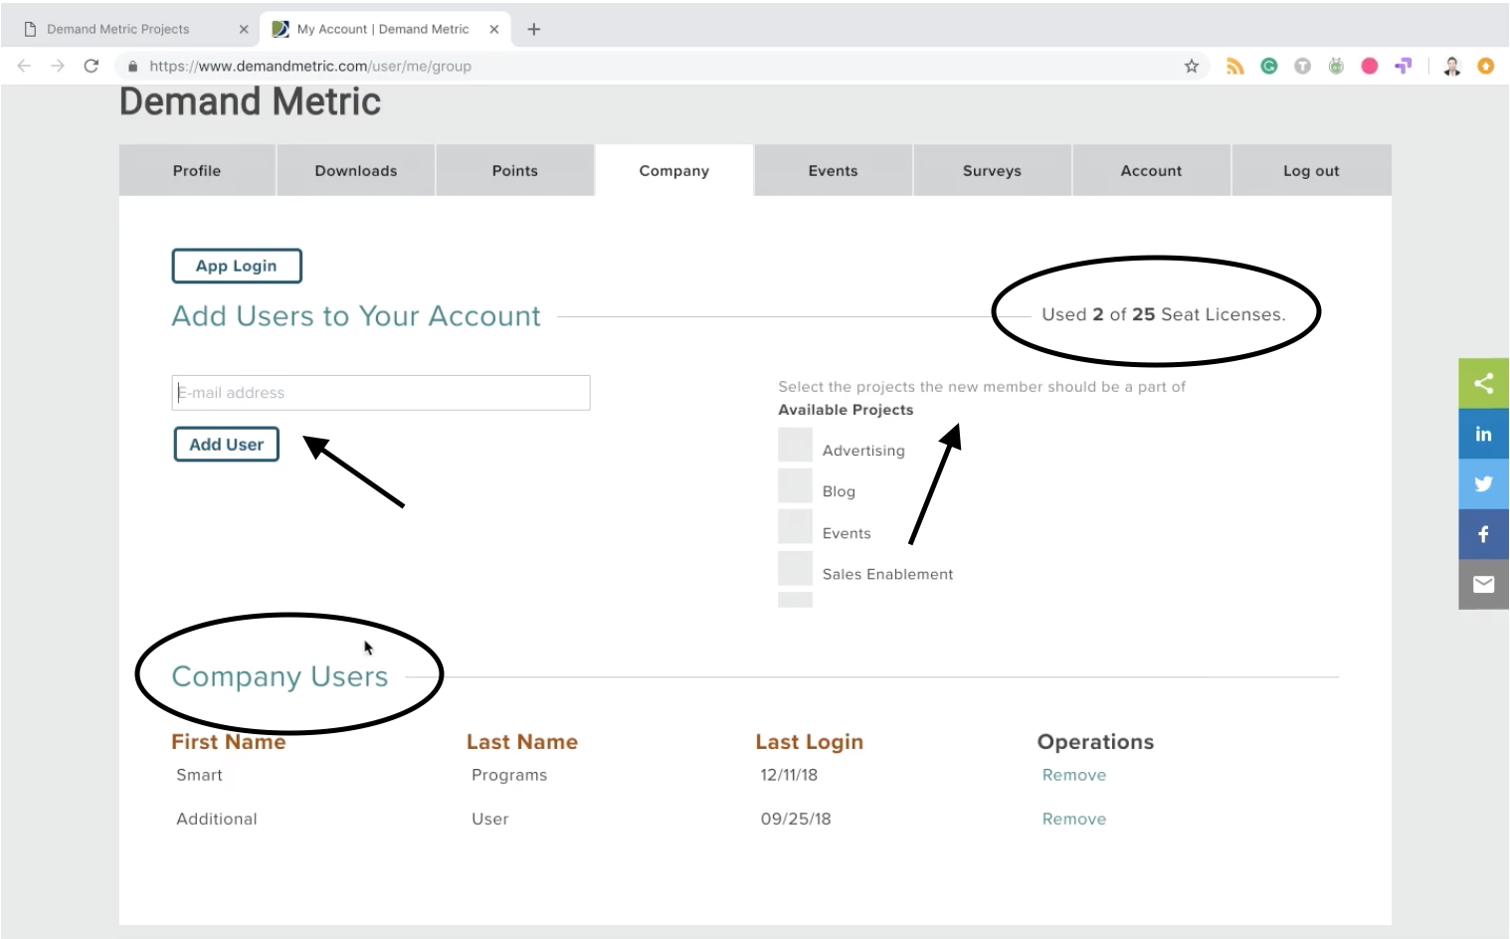Tick the partially hidden checkbox below Sales Enablement
The width and height of the screenshot is (1510, 939).
[x=795, y=600]
